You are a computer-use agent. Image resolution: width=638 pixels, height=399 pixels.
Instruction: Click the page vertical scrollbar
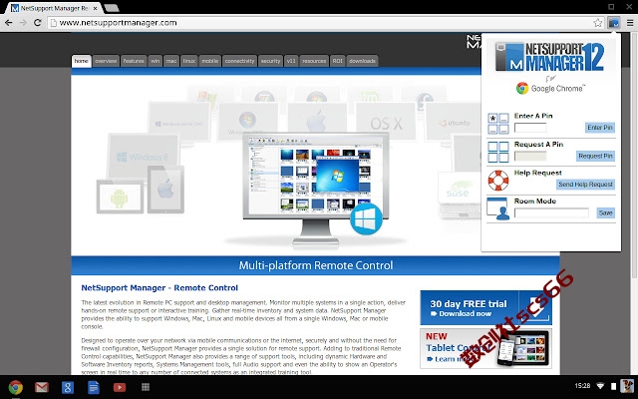[x=634, y=157]
